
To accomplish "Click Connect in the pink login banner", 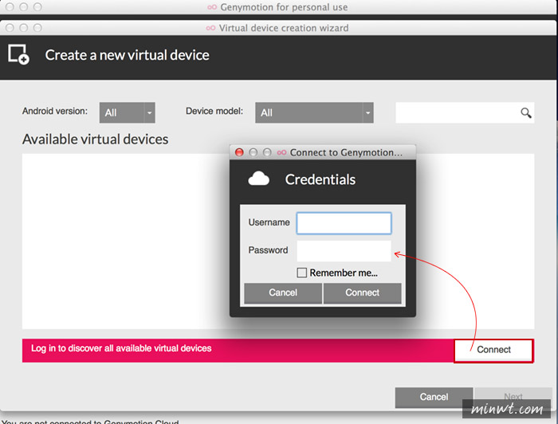I will tap(493, 350).
